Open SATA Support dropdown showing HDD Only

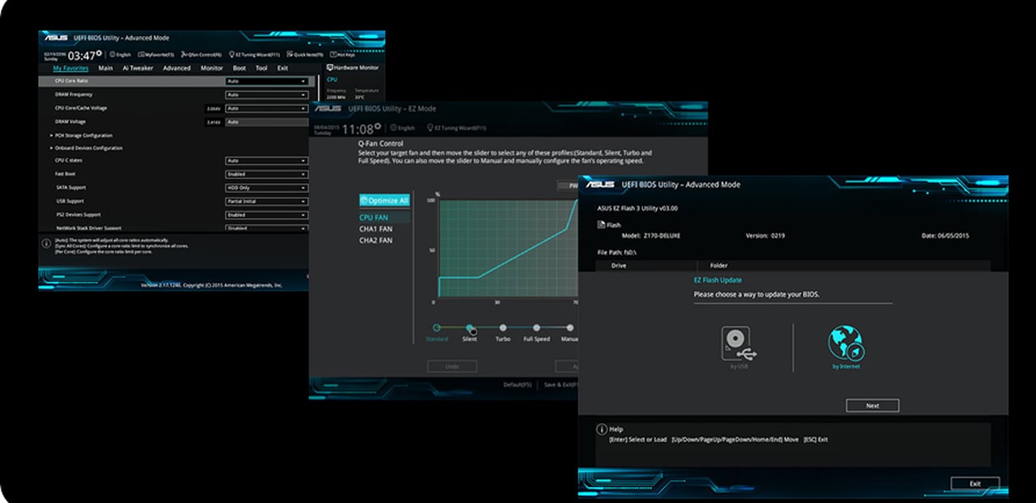coord(266,188)
